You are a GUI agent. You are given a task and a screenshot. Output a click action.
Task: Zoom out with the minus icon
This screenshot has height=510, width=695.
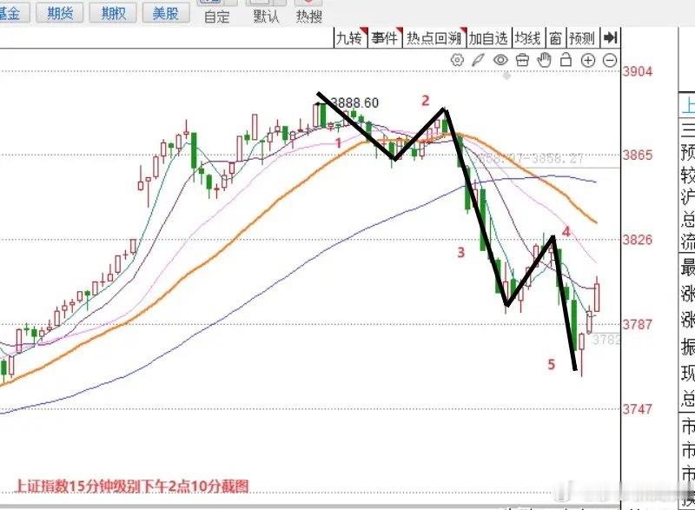click(x=611, y=60)
